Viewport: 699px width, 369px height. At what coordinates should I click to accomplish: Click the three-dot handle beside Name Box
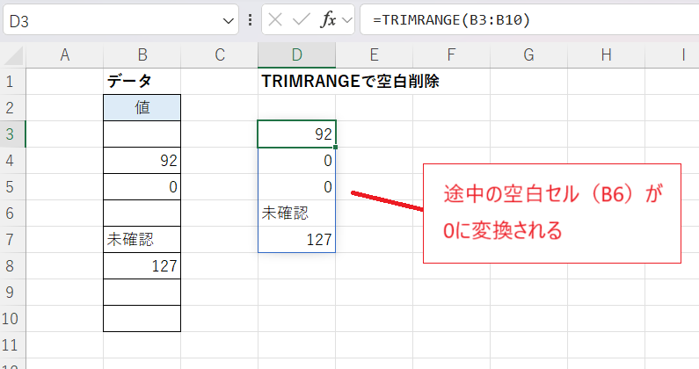point(250,19)
